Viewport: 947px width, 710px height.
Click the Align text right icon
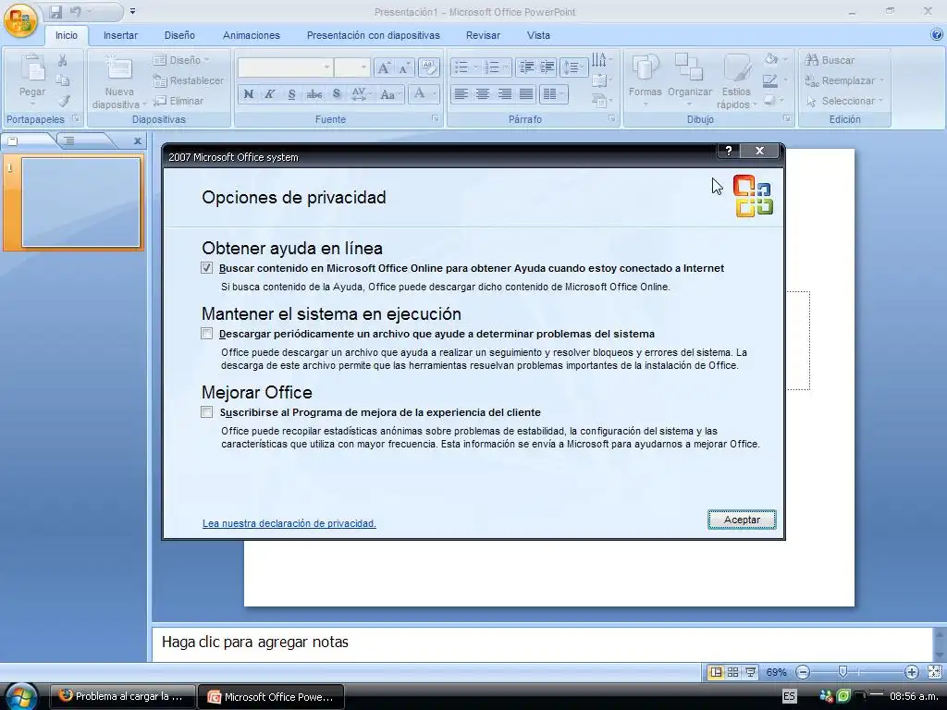(x=504, y=94)
